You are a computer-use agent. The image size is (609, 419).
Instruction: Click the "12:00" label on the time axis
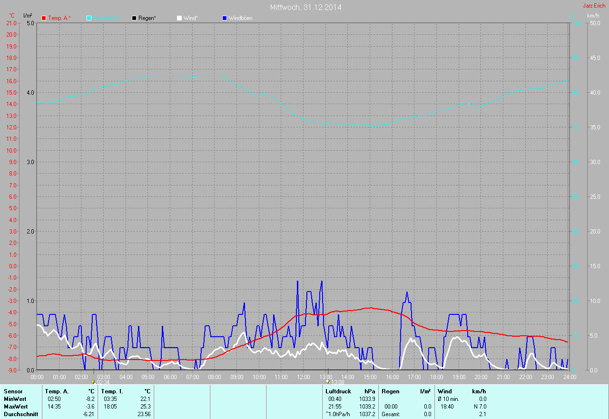[303, 377]
